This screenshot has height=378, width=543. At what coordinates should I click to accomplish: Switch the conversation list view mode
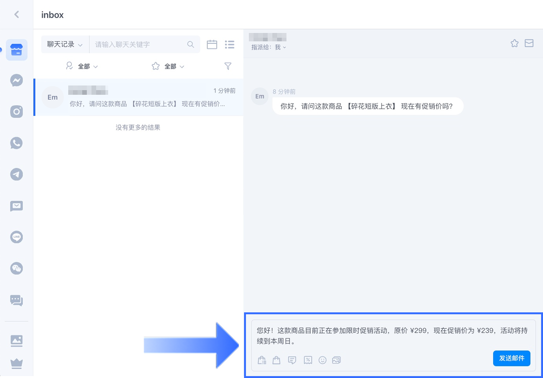pos(230,44)
